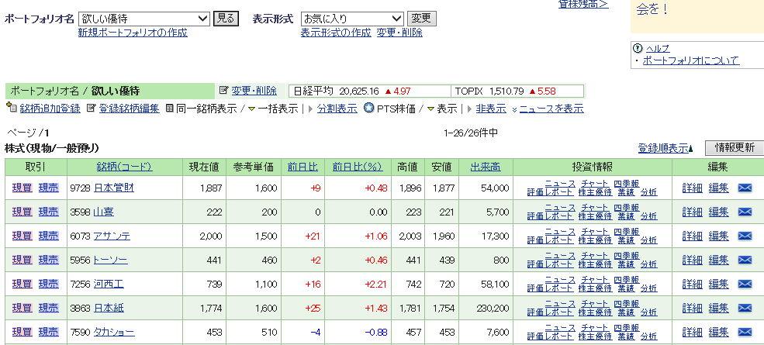Sort by 前日比 column header

(x=302, y=167)
